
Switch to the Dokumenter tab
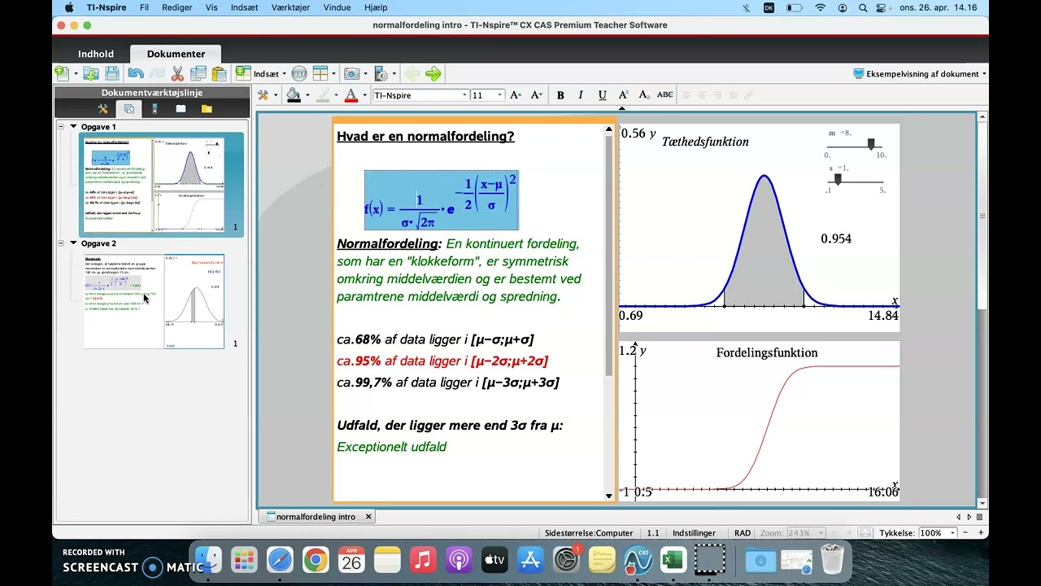click(176, 54)
